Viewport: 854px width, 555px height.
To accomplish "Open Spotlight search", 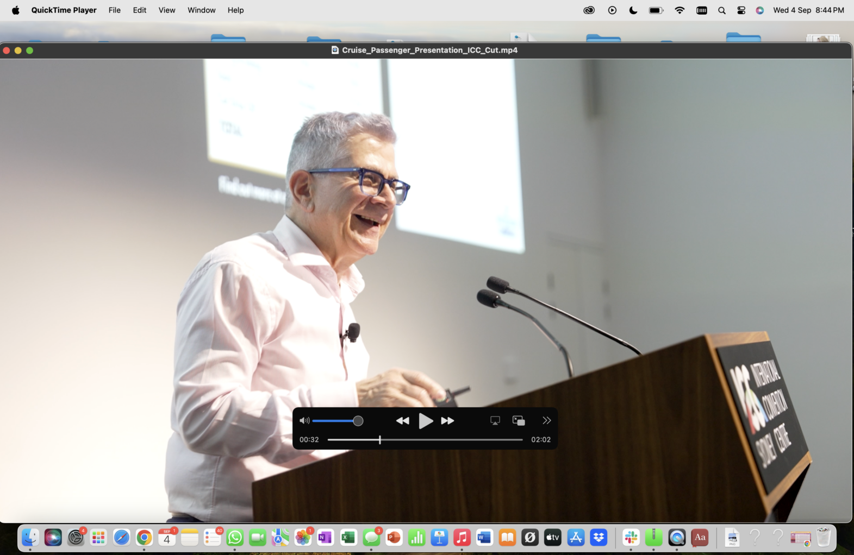I will tap(722, 10).
